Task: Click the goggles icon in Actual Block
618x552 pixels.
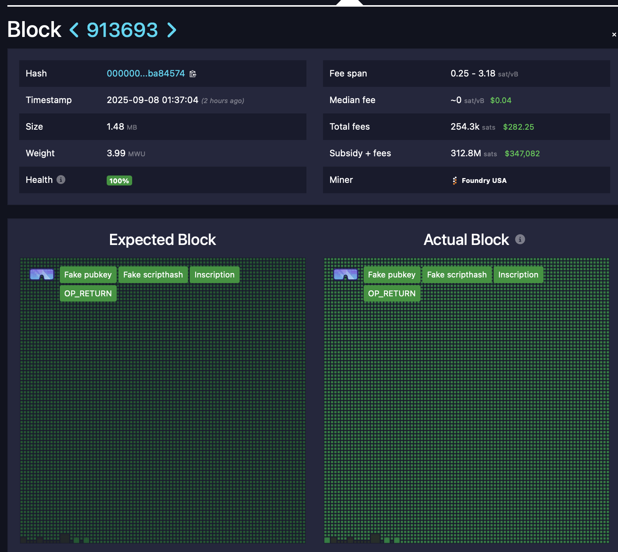Action: (346, 275)
